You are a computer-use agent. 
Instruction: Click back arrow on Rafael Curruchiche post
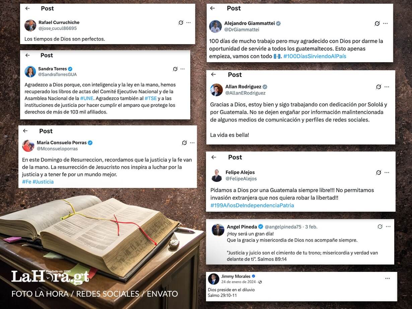pos(27,8)
